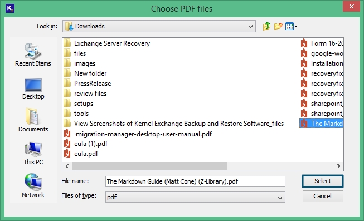Click PDF icon of eula (1).pdf
The image size is (364, 221).
(67, 144)
